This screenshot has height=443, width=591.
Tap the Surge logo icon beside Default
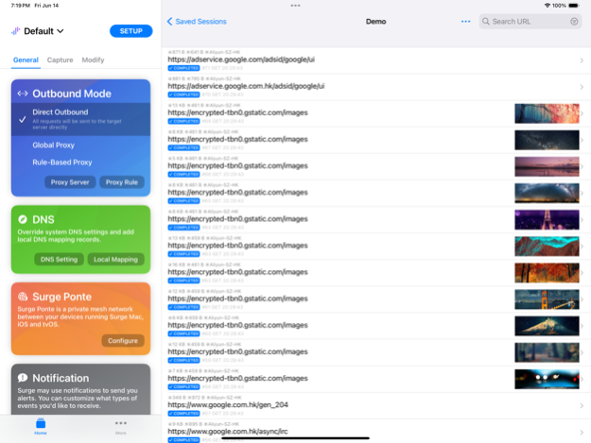14,31
